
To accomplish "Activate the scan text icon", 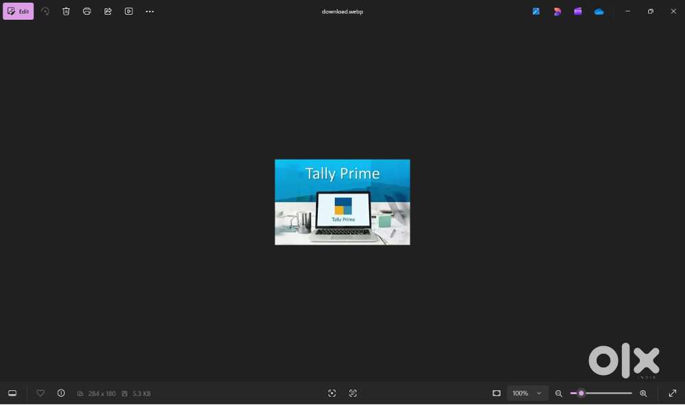I will tap(353, 393).
